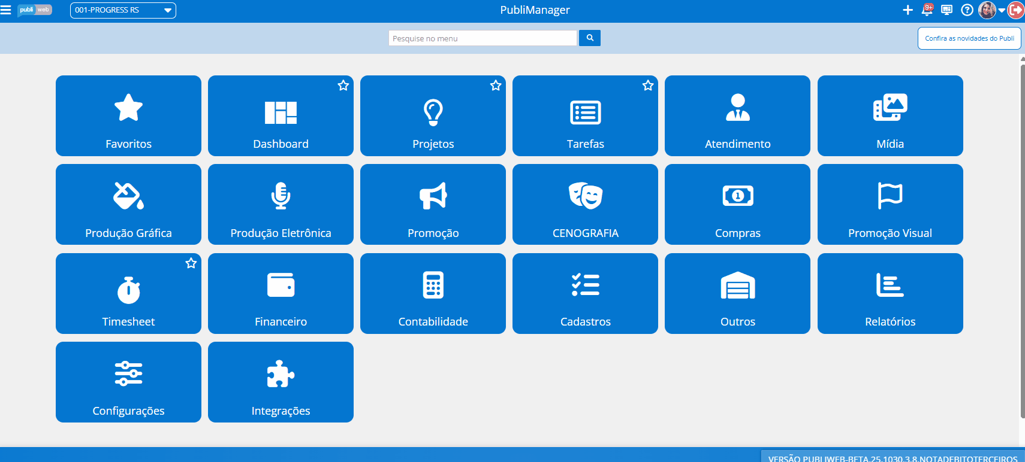Click the vertical page scrollbar
1025x462 pixels.
tap(1022, 239)
